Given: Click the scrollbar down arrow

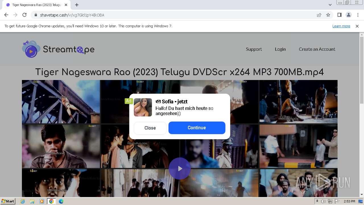Looking at the screenshot, I should click(x=362, y=194).
